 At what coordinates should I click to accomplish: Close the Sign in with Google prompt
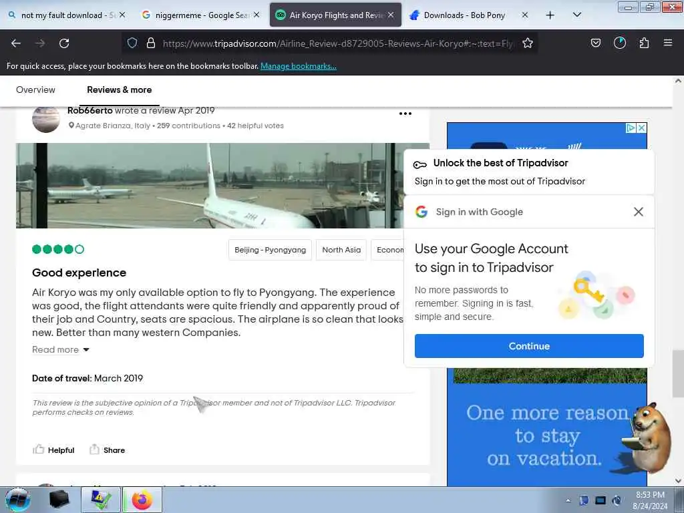tap(638, 212)
